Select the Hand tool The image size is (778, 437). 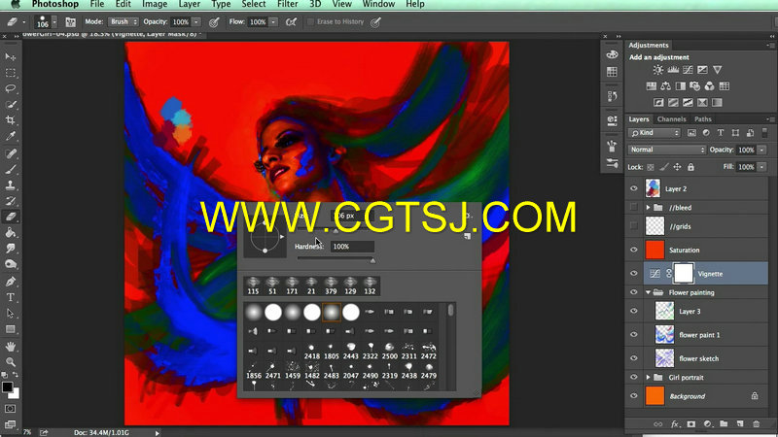click(x=11, y=347)
